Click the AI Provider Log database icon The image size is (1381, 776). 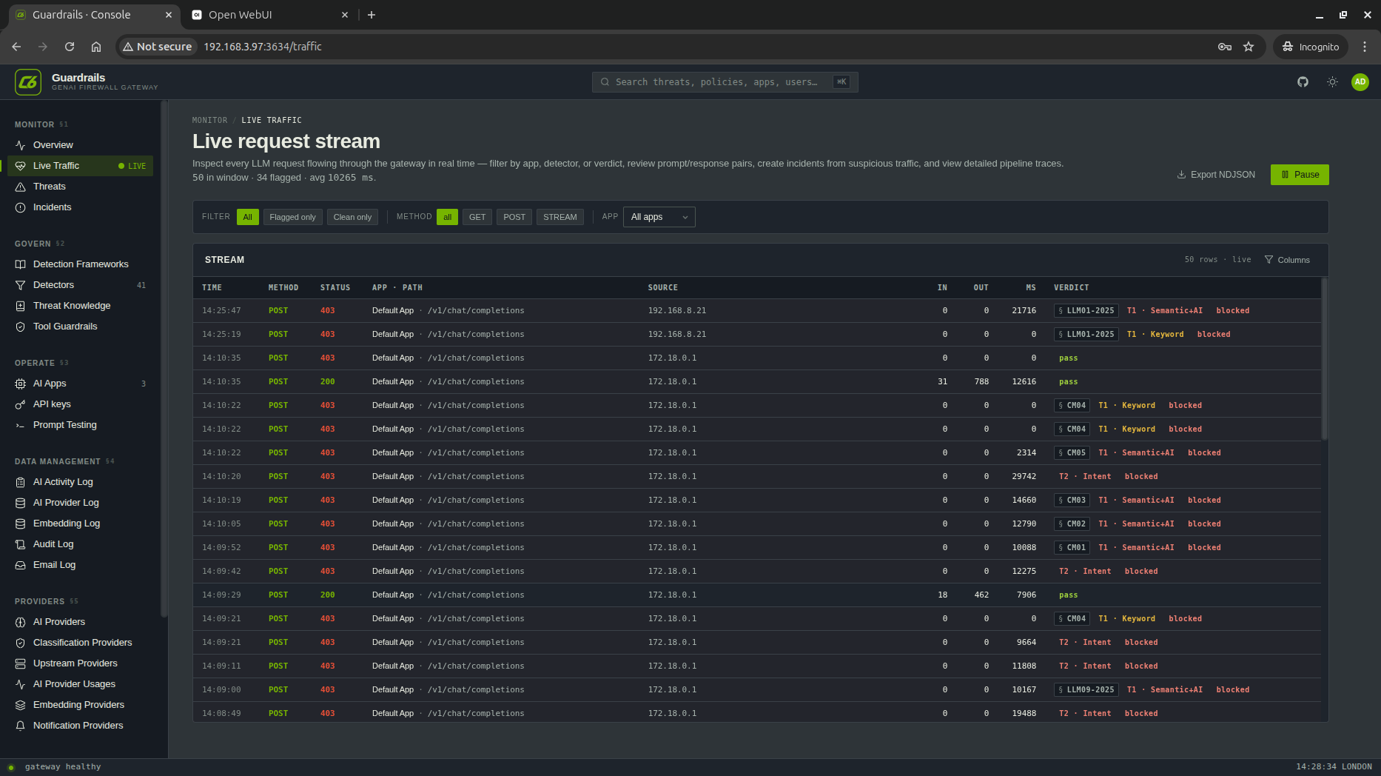click(x=21, y=503)
